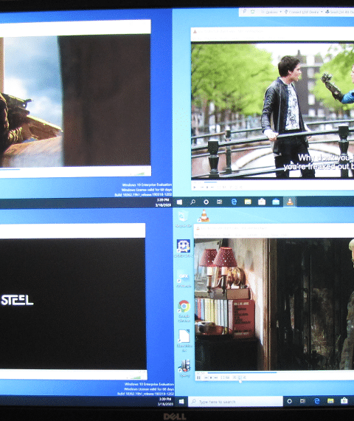Open the Connect USB Device dropdown
The image size is (354, 421).
pos(304,12)
